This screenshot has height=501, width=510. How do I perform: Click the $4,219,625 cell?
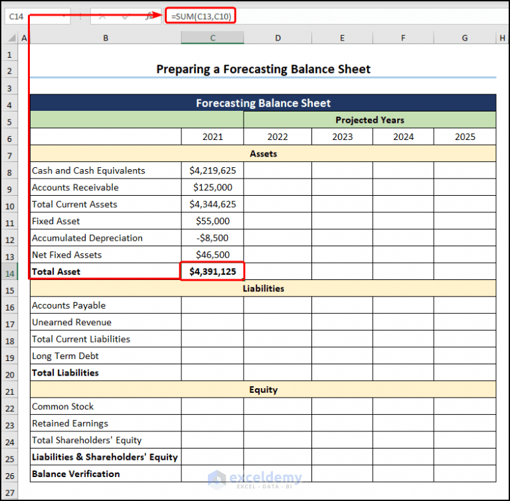point(212,171)
